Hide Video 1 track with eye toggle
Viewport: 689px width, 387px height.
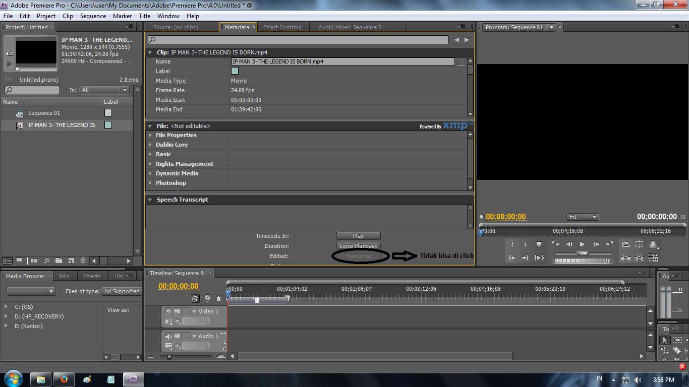tap(168, 311)
